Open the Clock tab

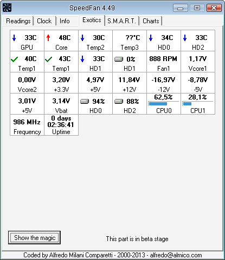[44, 21]
